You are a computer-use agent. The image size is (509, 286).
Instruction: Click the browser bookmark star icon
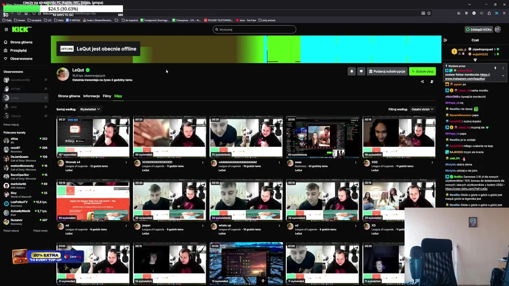429,13
